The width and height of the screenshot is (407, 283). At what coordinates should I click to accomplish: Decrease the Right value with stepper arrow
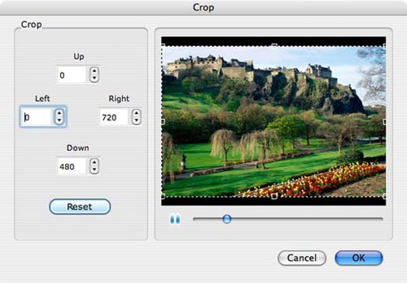tap(137, 121)
